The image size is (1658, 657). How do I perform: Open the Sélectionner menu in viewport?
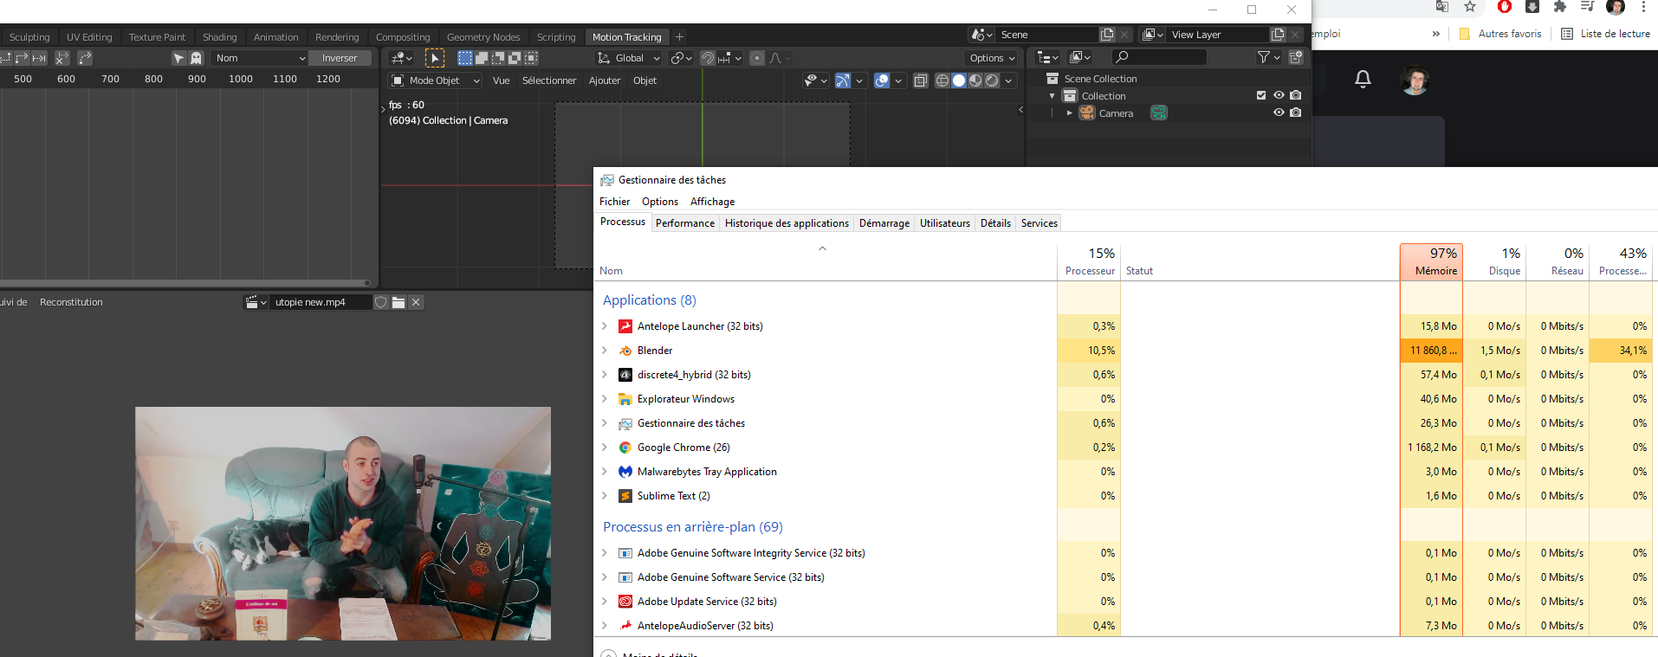[549, 81]
